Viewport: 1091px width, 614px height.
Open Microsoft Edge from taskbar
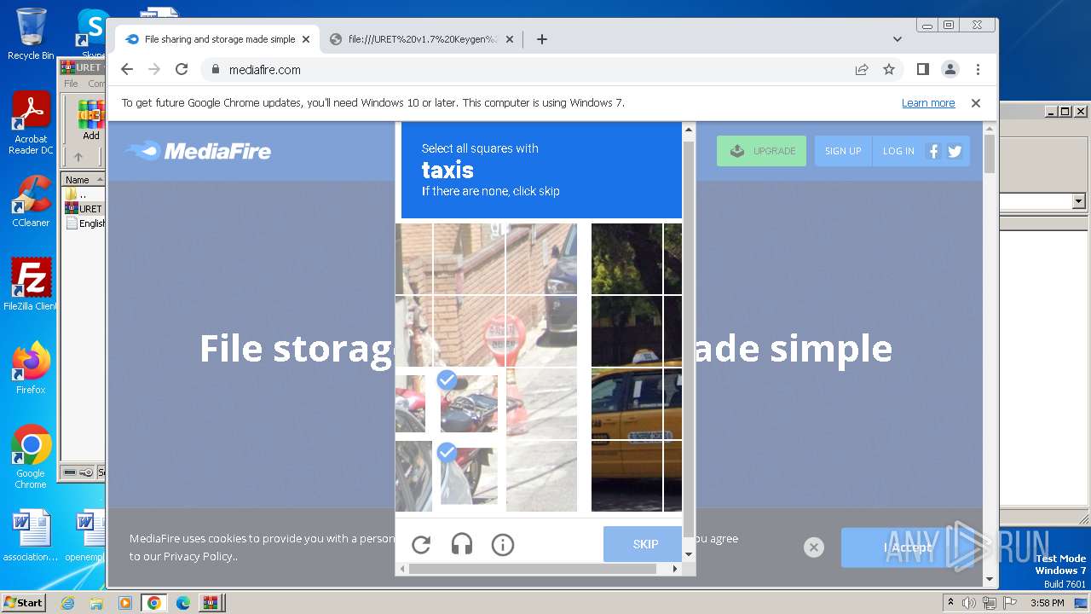pyautogui.click(x=182, y=603)
